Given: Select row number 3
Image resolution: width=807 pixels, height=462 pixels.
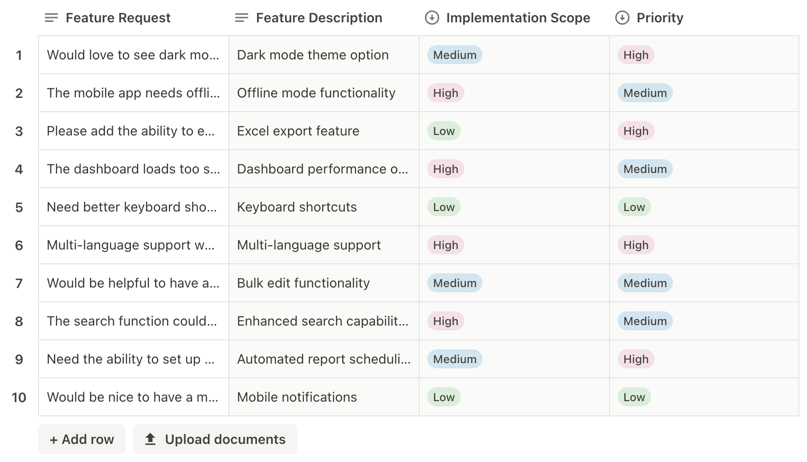Looking at the screenshot, I should click(19, 131).
